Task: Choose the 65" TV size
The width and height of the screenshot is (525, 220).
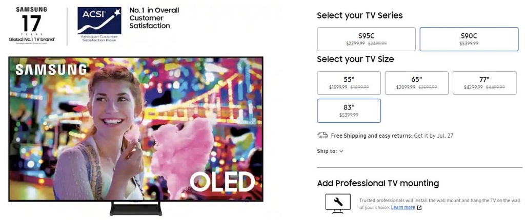Action: (416, 83)
